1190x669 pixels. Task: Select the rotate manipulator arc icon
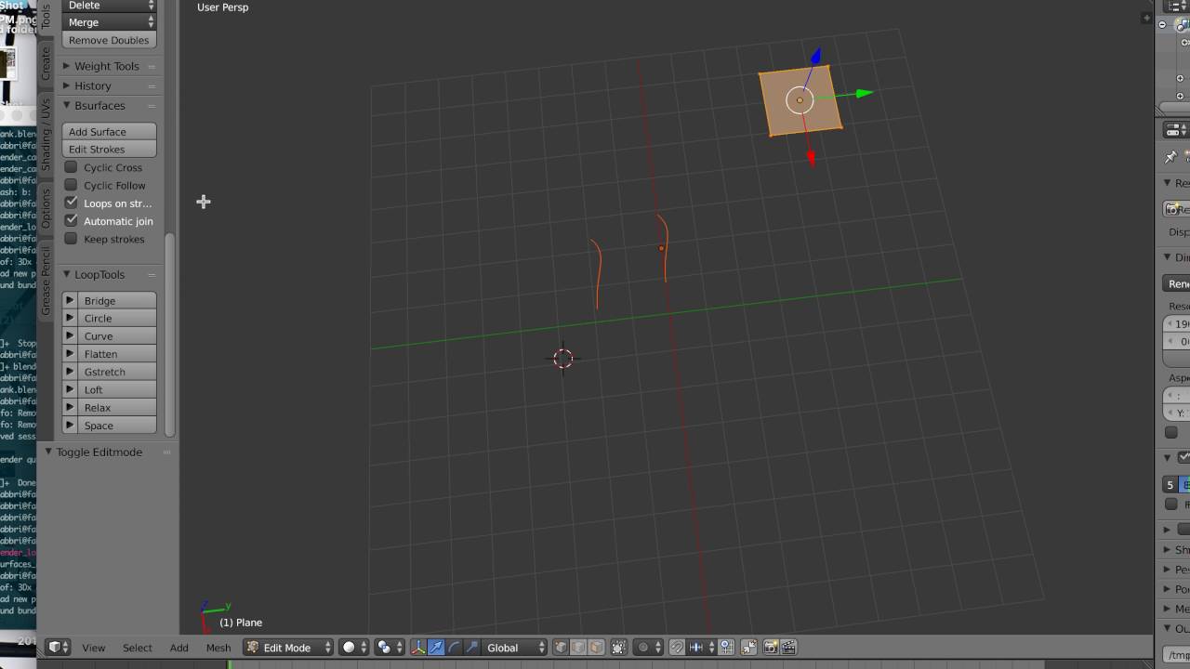pyautogui.click(x=454, y=648)
